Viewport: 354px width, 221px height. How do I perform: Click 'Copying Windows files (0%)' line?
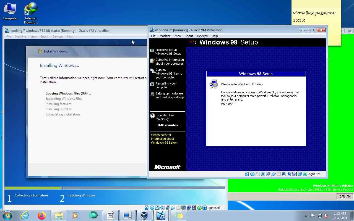(68, 93)
